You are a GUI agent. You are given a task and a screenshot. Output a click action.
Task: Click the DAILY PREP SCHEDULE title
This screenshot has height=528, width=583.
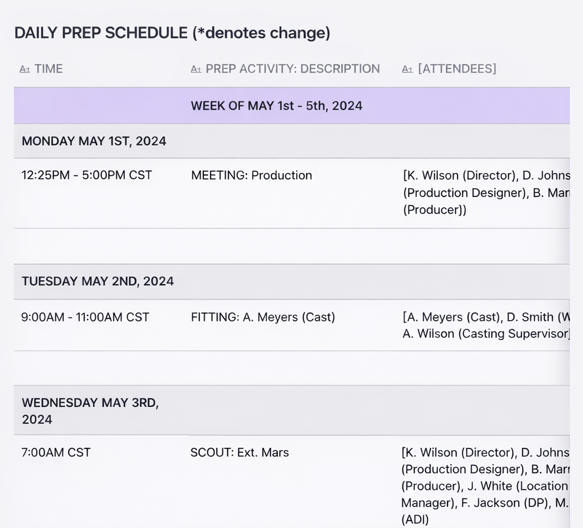pos(172,33)
